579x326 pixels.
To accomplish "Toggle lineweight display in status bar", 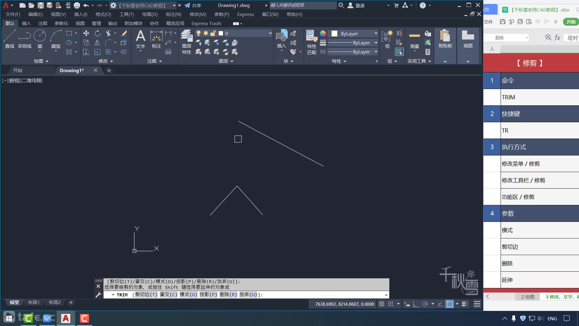I will [465, 304].
